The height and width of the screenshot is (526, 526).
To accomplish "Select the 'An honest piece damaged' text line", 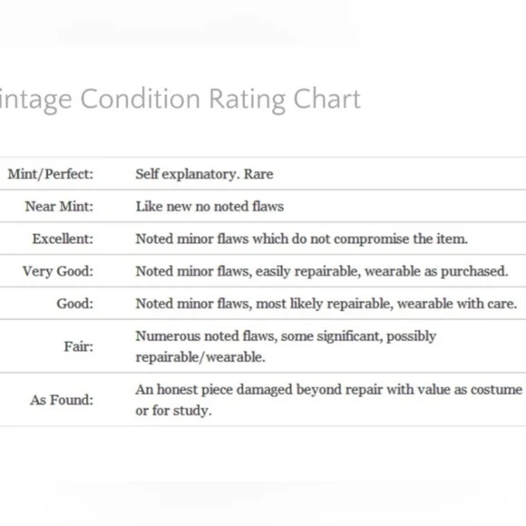I will [329, 390].
